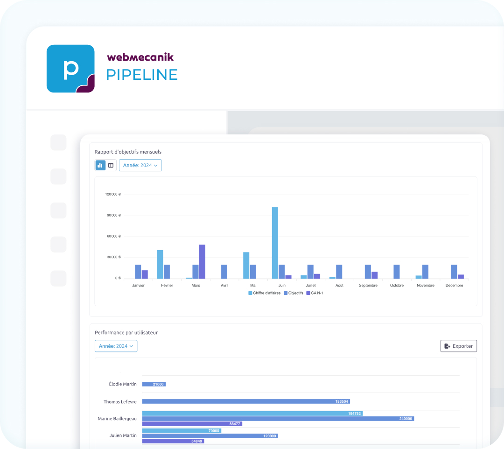Click the webmecanik wordmark in header
This screenshot has width=504, height=449.
[140, 57]
